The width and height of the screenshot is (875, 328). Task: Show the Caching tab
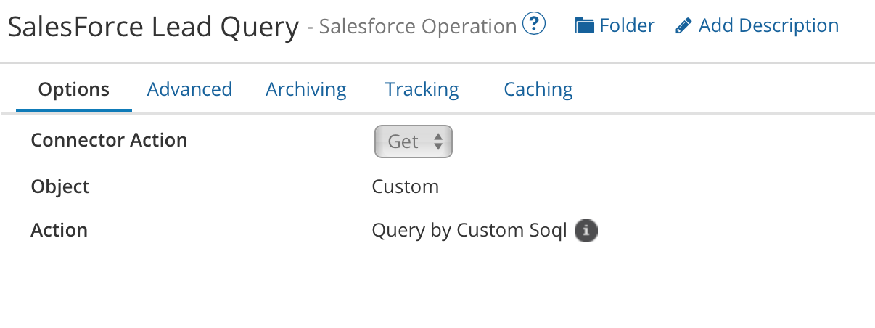tap(538, 90)
